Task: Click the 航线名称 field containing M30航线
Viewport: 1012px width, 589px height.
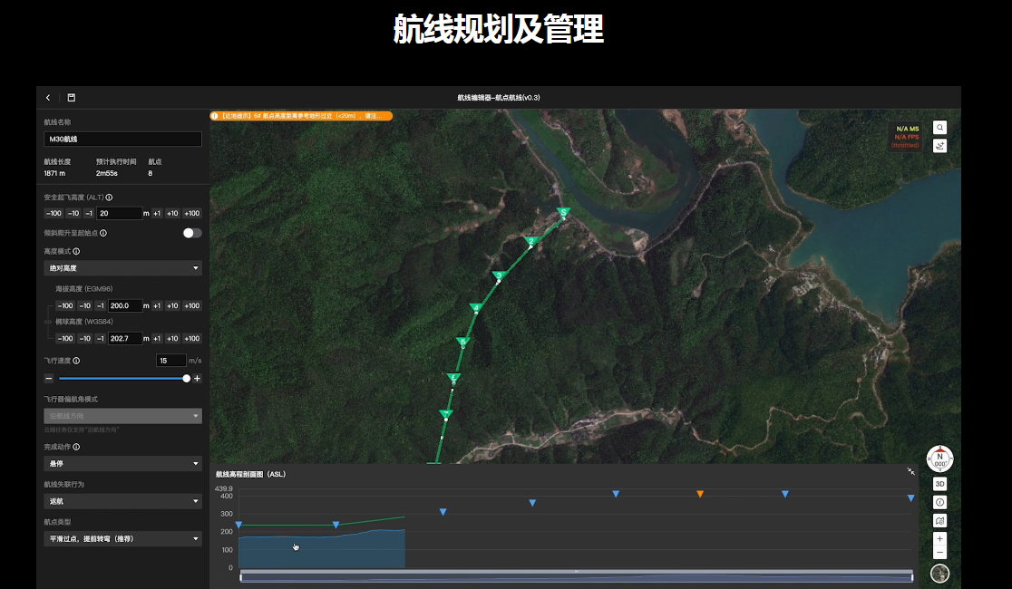Action: point(122,140)
